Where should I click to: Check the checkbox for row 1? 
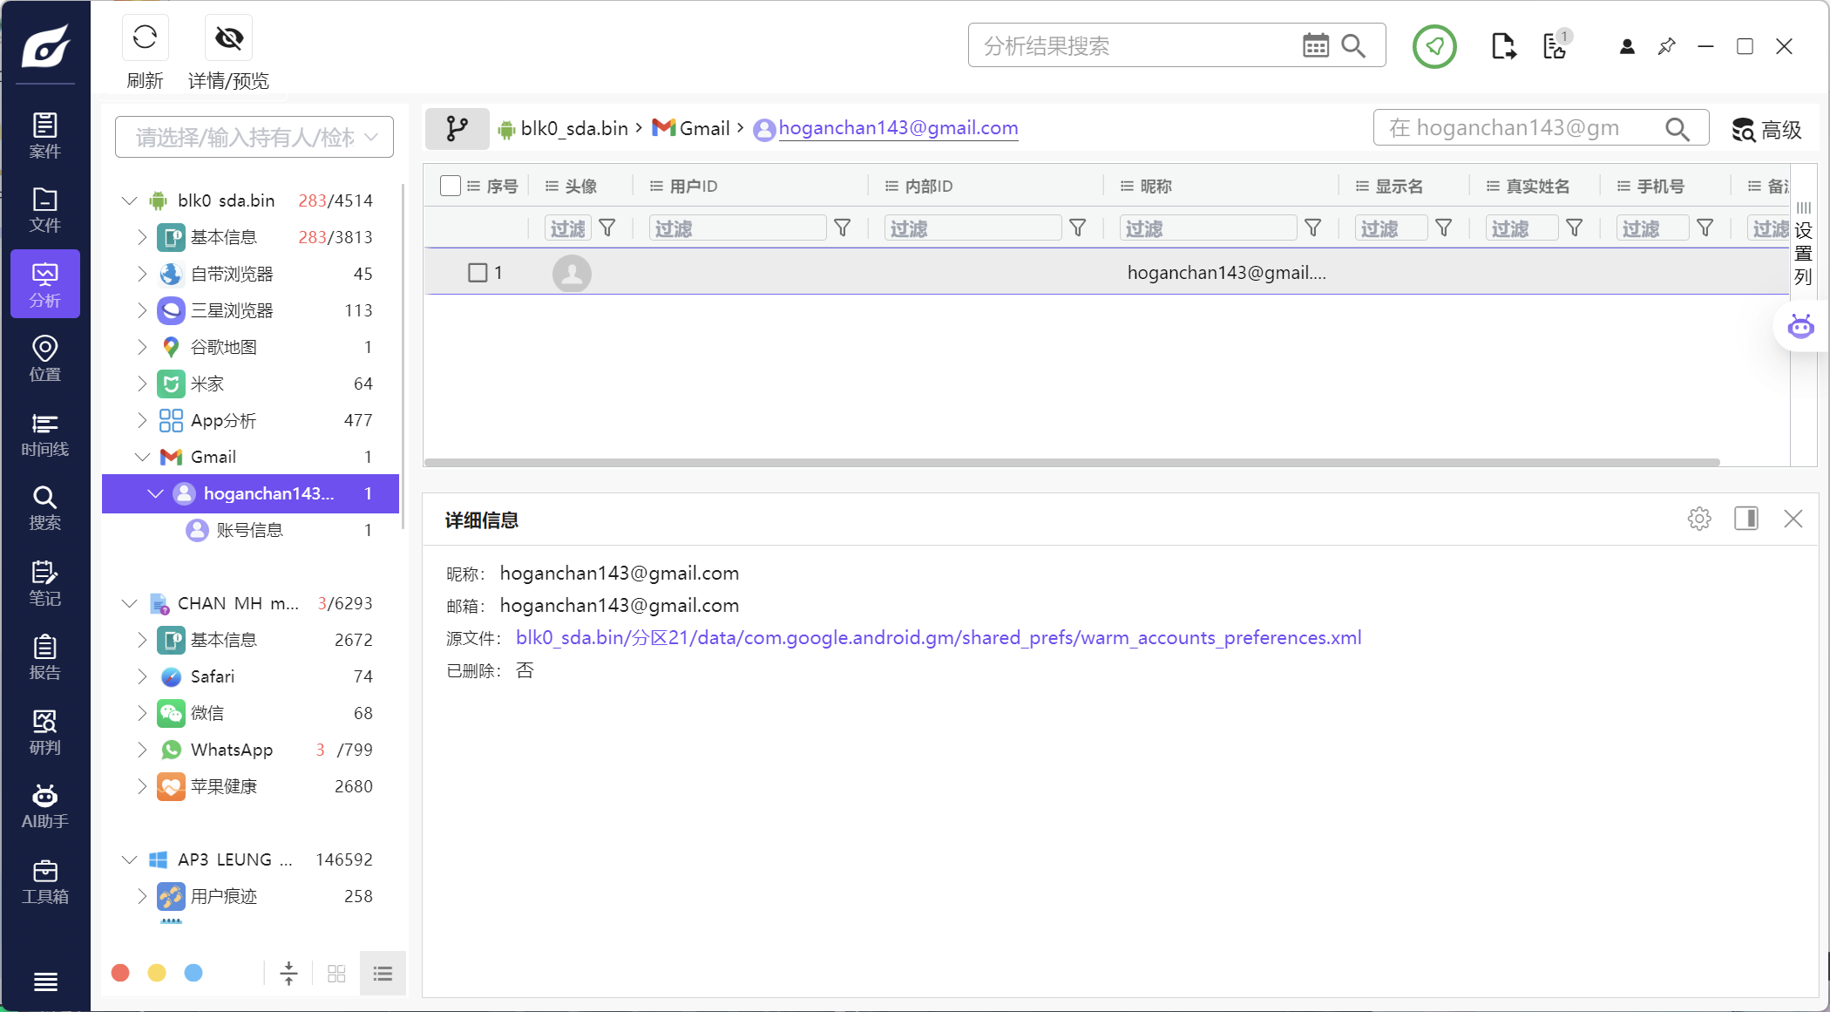coord(478,273)
